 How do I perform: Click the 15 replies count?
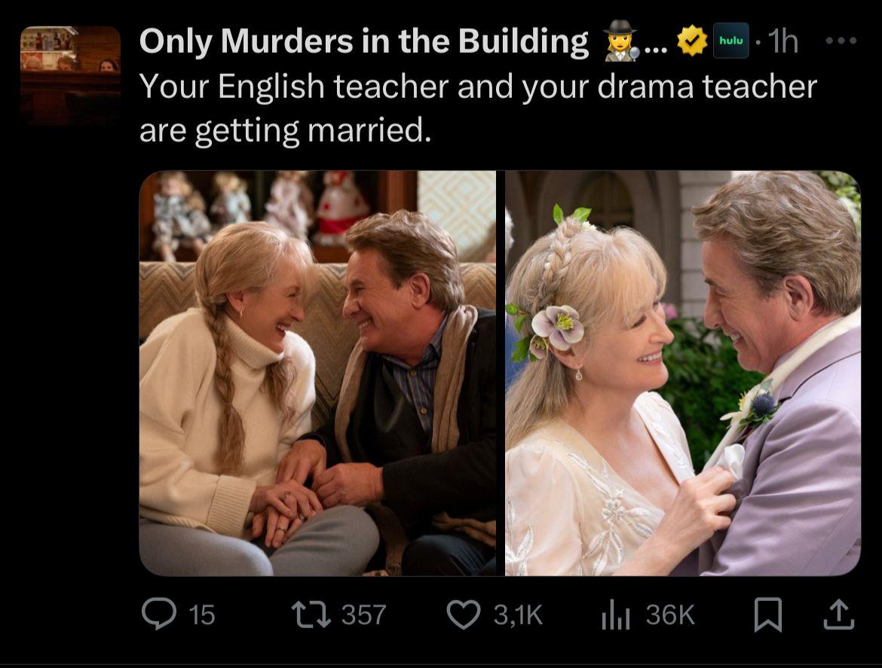(201, 615)
